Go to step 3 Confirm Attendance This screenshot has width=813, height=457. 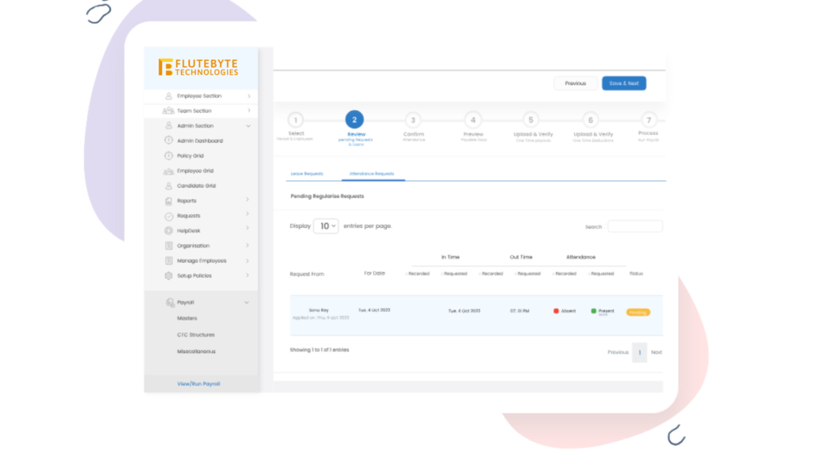[413, 121]
